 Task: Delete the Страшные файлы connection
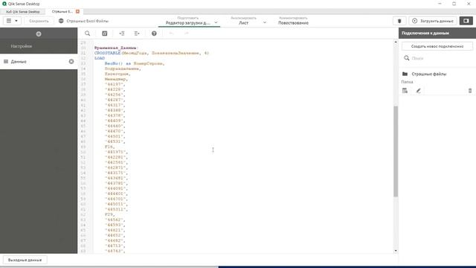tap(470, 91)
